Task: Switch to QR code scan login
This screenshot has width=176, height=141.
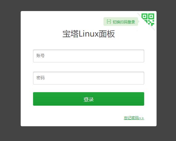Action: [x=148, y=19]
